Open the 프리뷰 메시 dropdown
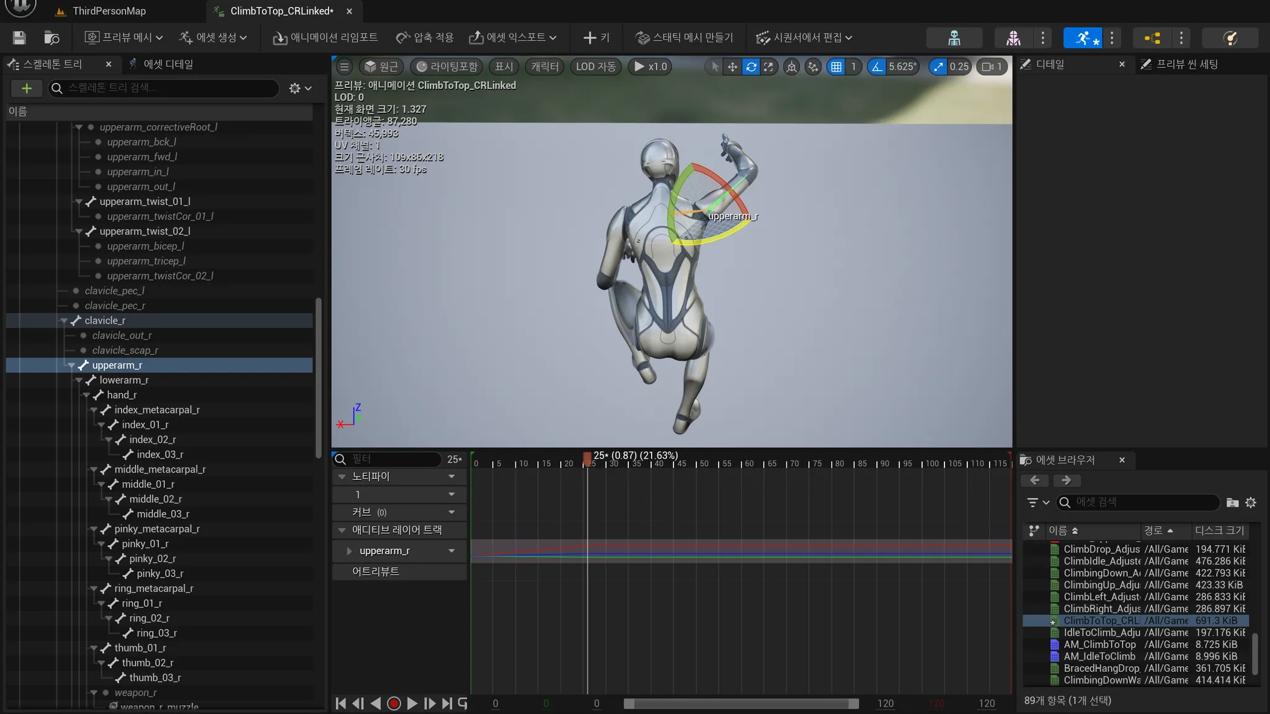This screenshot has height=714, width=1270. point(124,38)
